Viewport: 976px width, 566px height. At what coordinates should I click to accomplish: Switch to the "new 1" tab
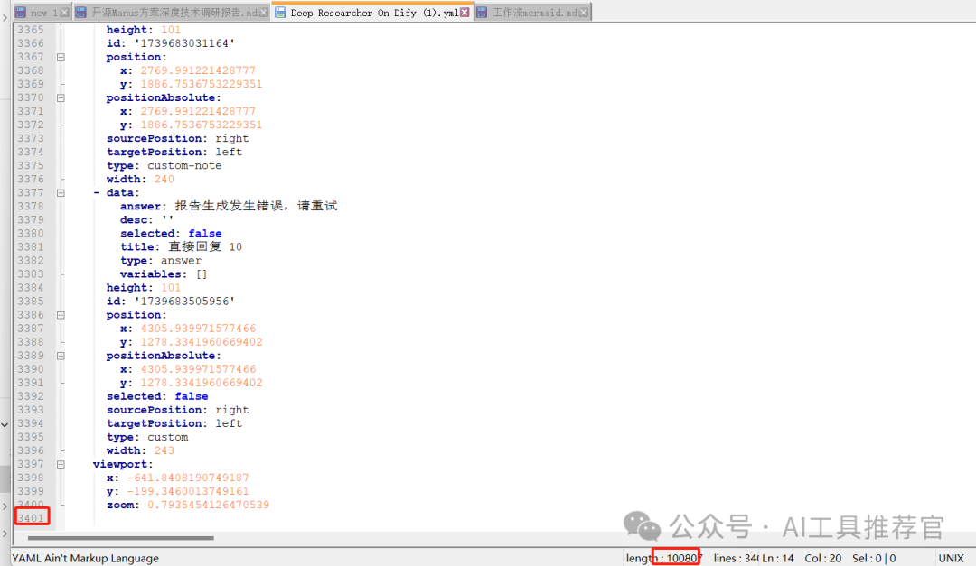42,13
